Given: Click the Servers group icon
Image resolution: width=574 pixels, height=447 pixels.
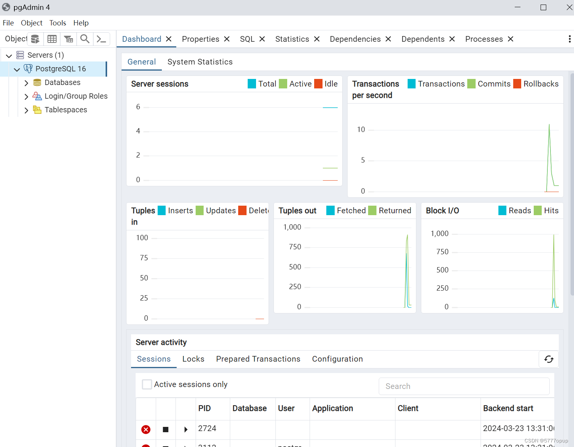Looking at the screenshot, I should (x=20, y=55).
